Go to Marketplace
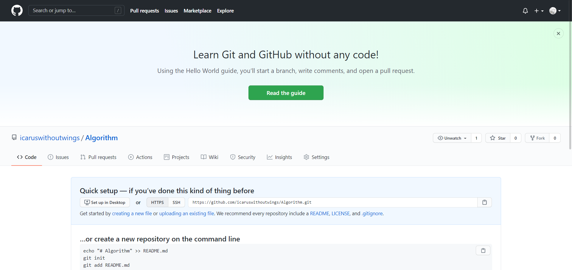The width and height of the screenshot is (572, 270). pos(198,11)
